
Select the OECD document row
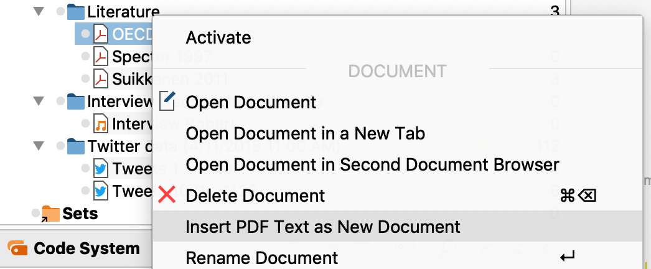tap(114, 34)
